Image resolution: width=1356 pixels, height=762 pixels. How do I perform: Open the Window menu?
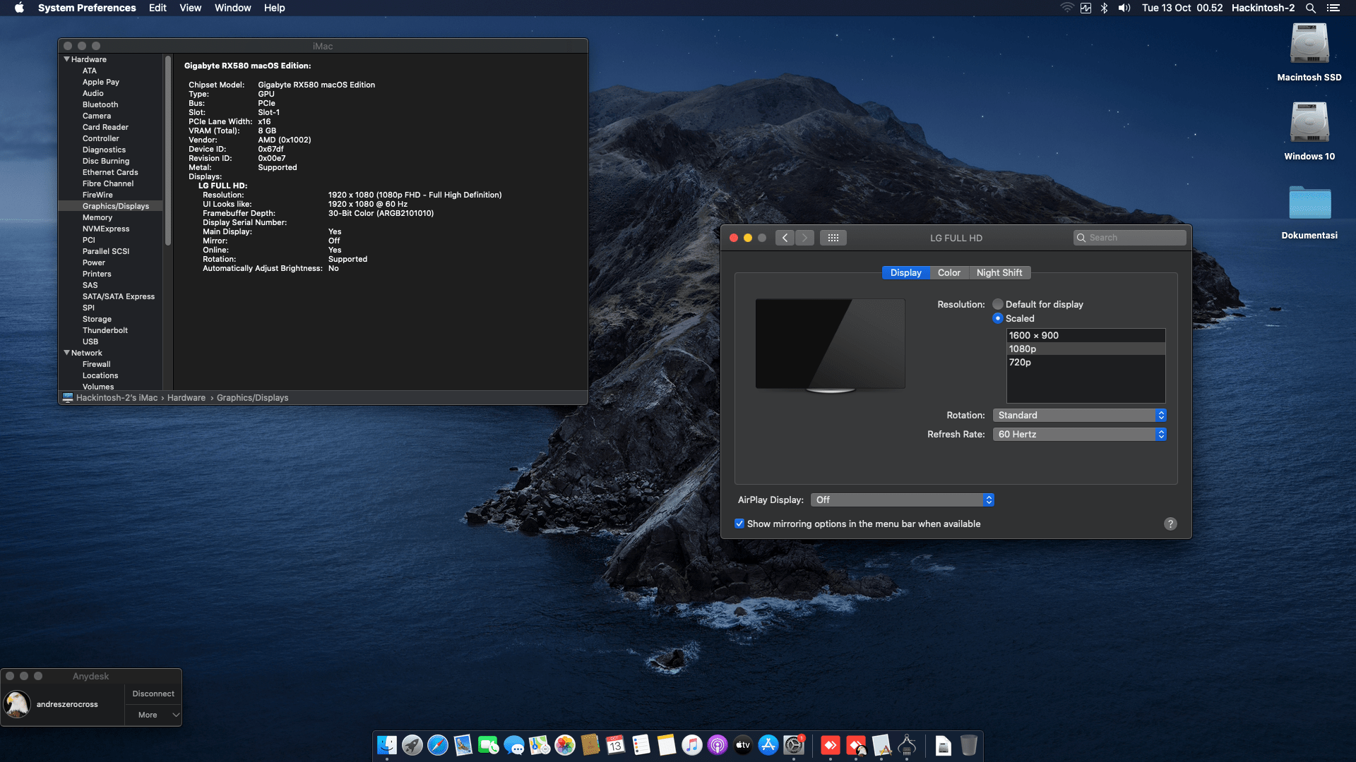[232, 8]
